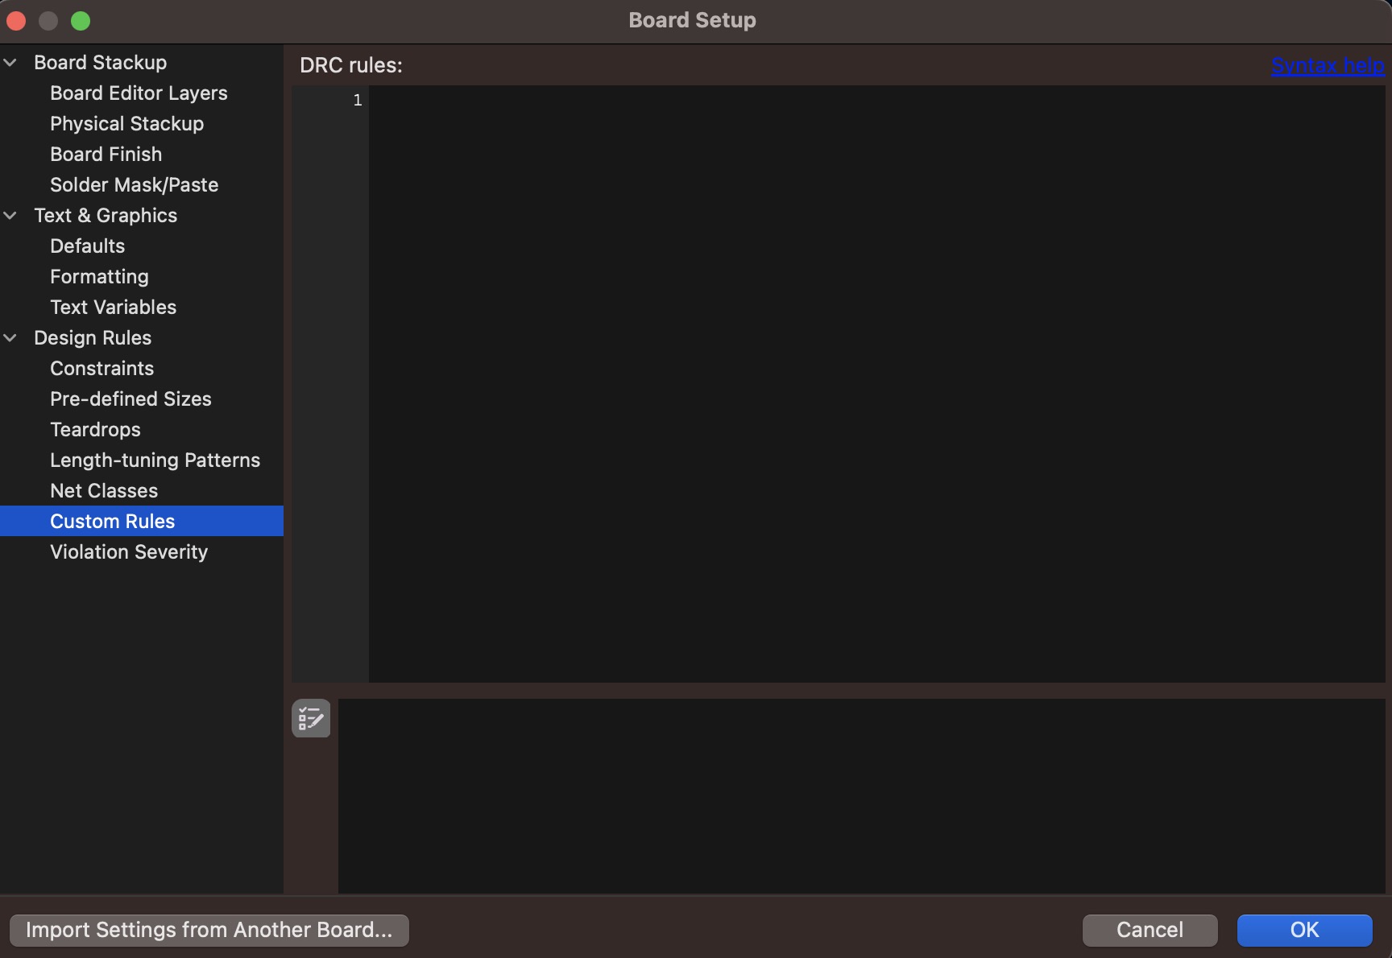Open the Pre-defined Sizes page
The height and width of the screenshot is (958, 1392).
click(130, 398)
